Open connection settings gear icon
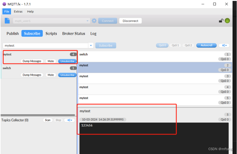The width and height of the screenshot is (237, 154). 94,21
